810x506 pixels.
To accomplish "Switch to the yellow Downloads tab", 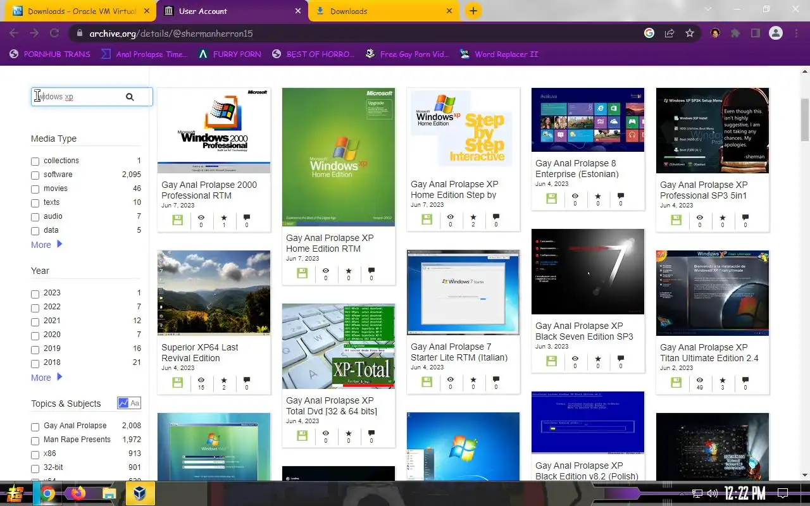I will pyautogui.click(x=384, y=11).
